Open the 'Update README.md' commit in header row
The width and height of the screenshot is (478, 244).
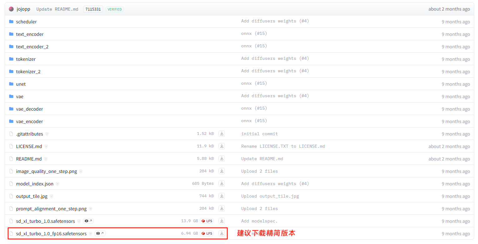tap(57, 9)
